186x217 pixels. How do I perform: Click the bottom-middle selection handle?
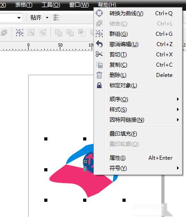85,200
